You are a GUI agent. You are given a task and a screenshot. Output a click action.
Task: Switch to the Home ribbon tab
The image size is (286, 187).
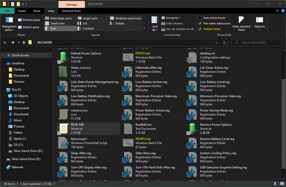tap(22, 11)
